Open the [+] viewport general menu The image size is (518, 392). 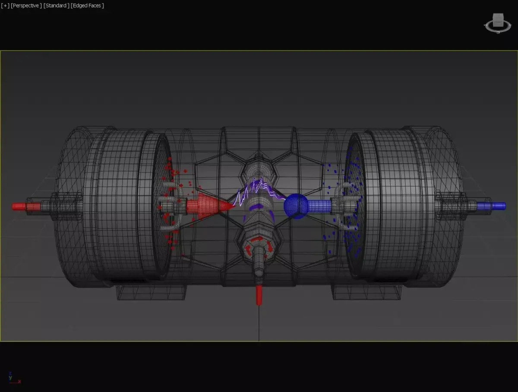tap(5, 6)
